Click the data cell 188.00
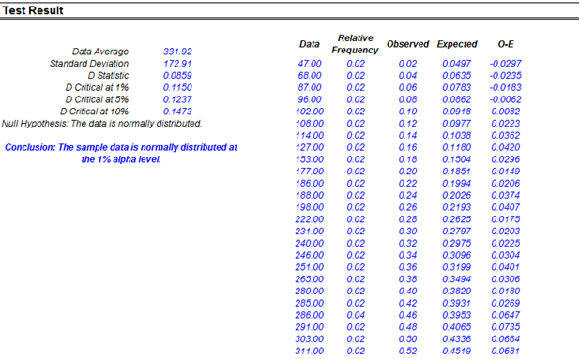This screenshot has height=359, width=580. click(310, 195)
